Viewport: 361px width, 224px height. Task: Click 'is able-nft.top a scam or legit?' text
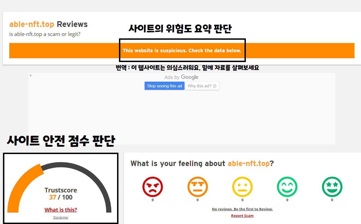coord(45,34)
